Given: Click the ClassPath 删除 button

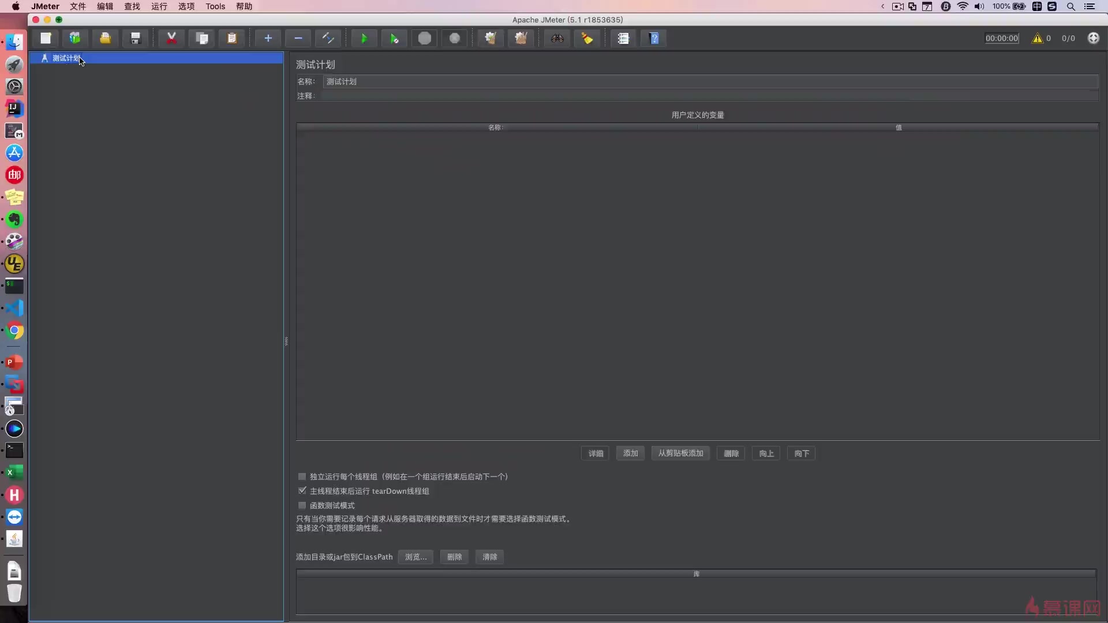Looking at the screenshot, I should [x=454, y=557].
